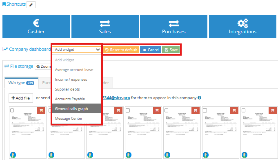Click the help question mark icon
Image resolution: width=278 pixels, height=160 pixels.
click(200, 98)
